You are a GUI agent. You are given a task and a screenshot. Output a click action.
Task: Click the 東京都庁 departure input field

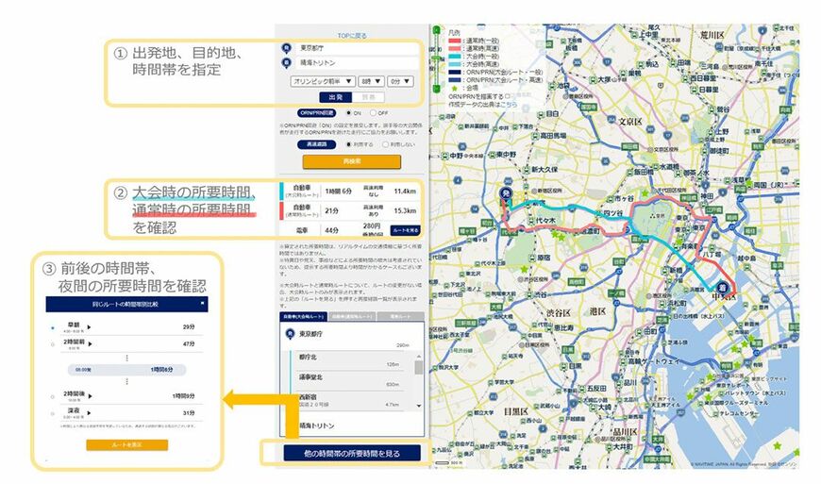357,48
